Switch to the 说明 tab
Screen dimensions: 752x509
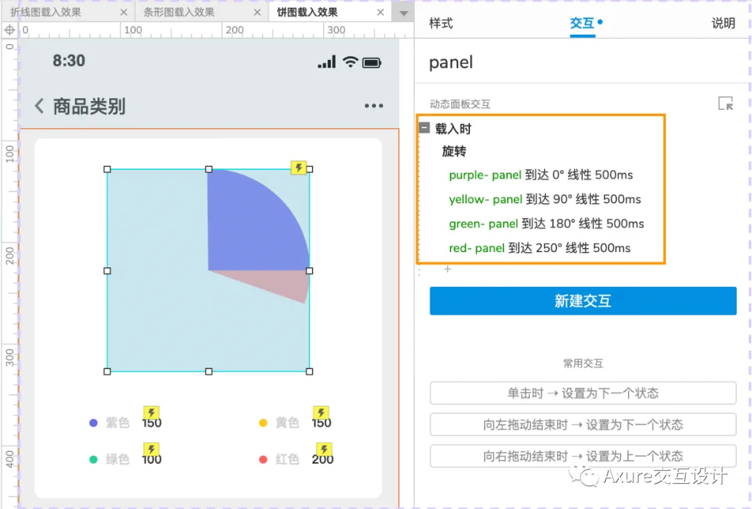click(x=722, y=23)
